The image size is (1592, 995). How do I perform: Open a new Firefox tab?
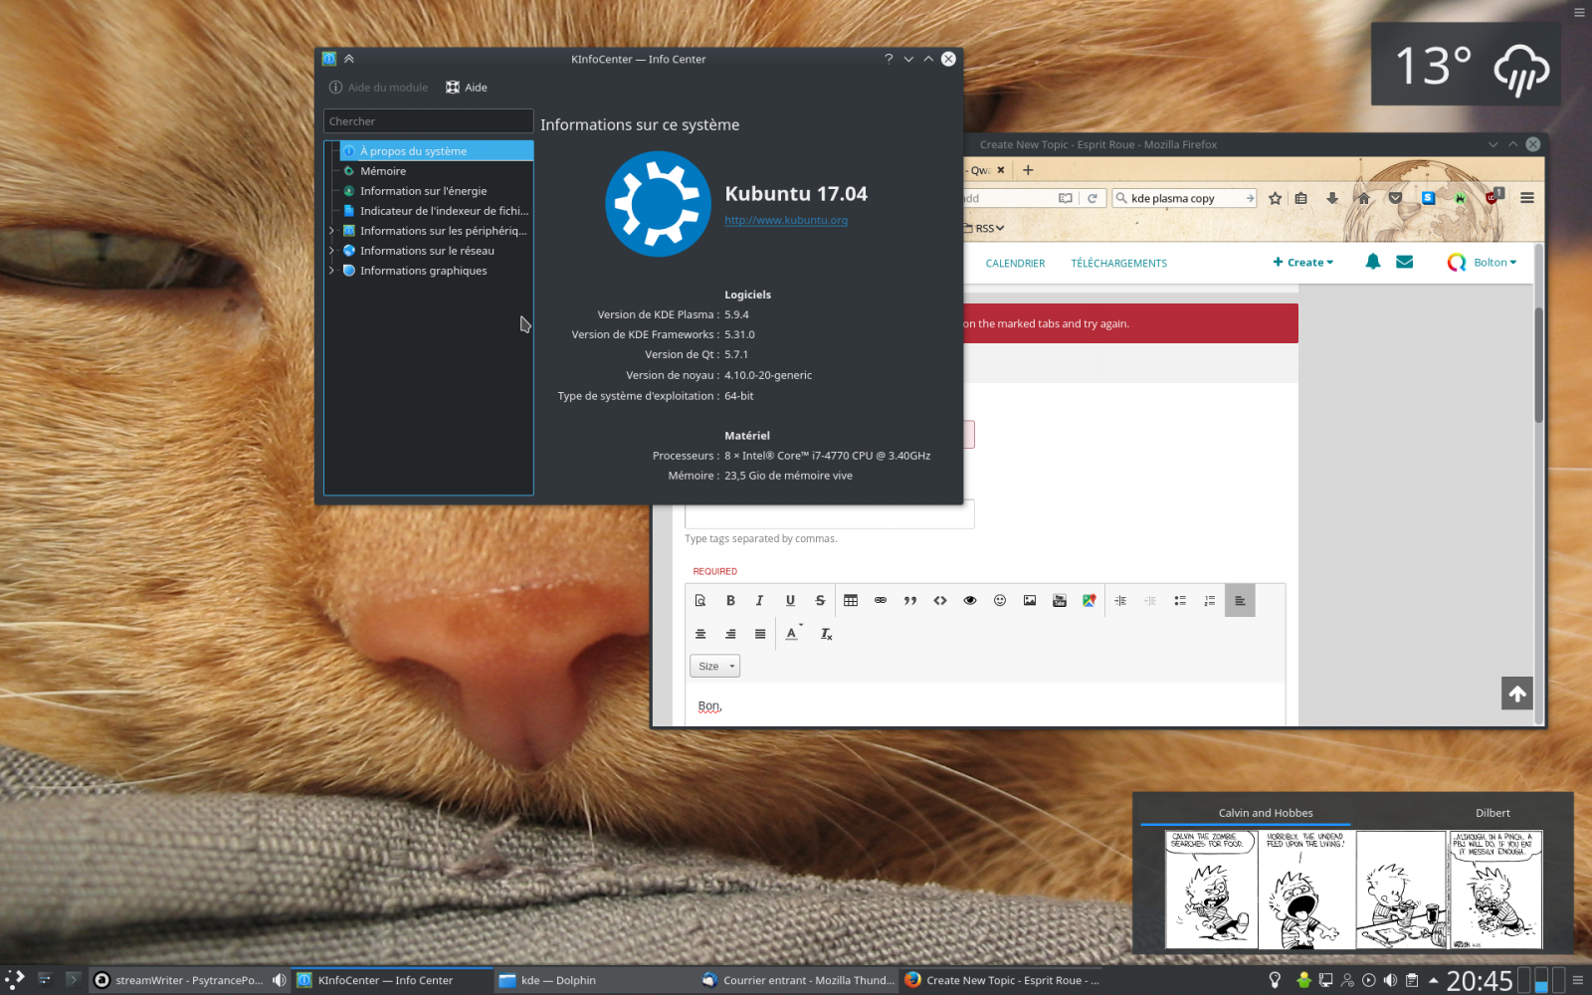click(1028, 170)
